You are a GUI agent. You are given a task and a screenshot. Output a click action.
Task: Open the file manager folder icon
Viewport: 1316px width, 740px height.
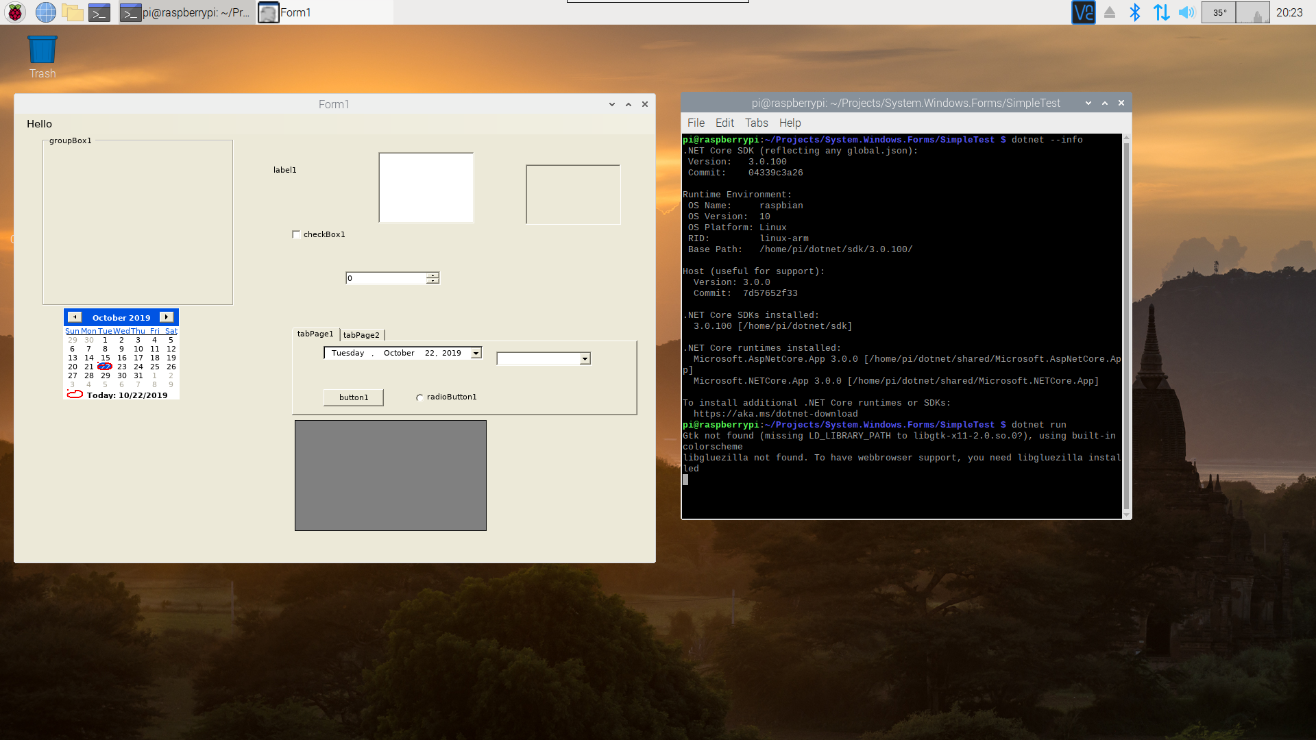coord(72,12)
